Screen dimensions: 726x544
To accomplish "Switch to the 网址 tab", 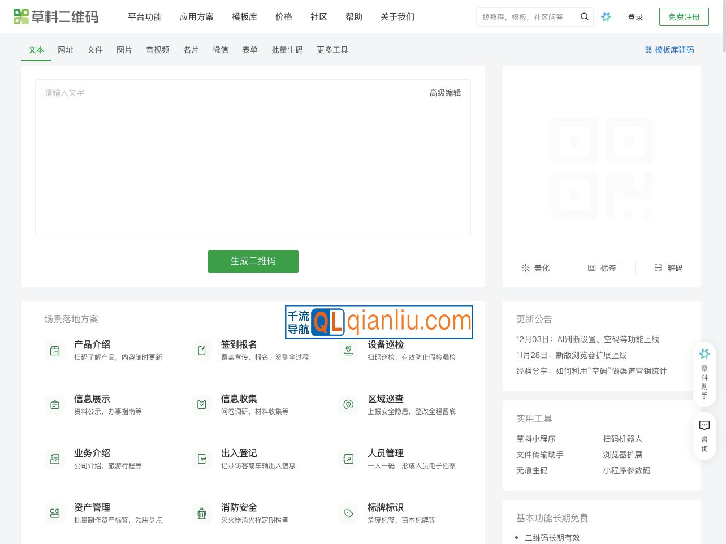I will pos(66,50).
